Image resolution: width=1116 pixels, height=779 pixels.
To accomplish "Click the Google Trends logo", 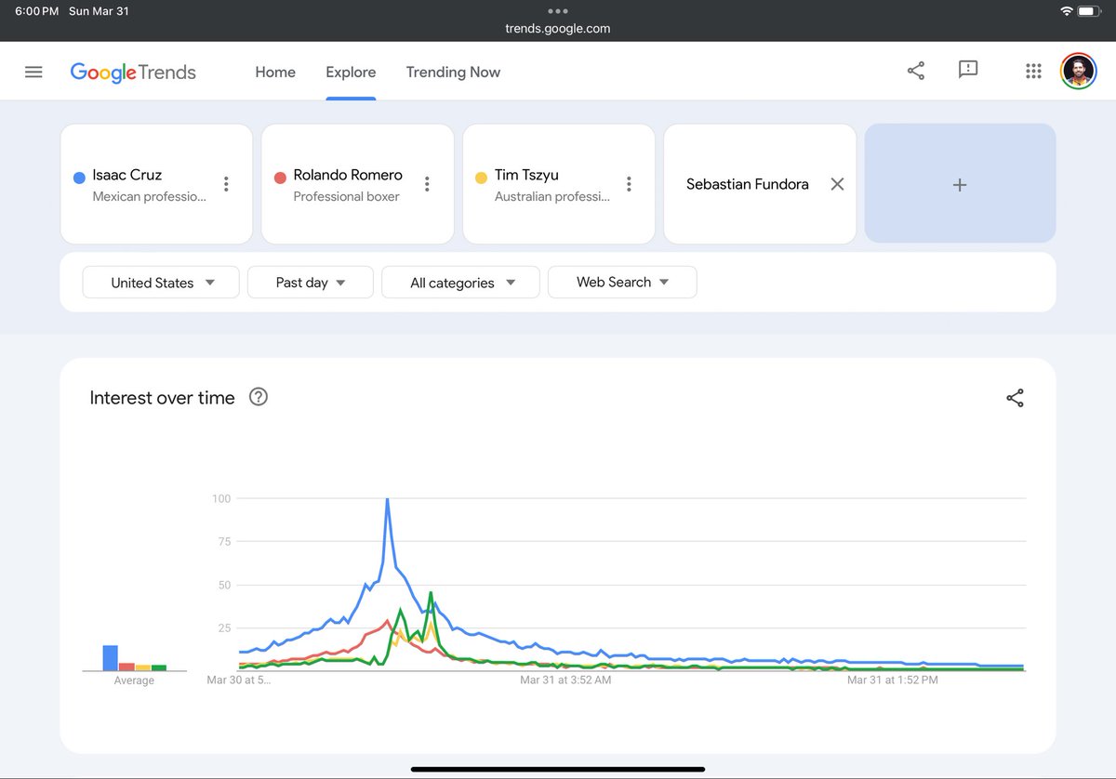I will click(133, 73).
